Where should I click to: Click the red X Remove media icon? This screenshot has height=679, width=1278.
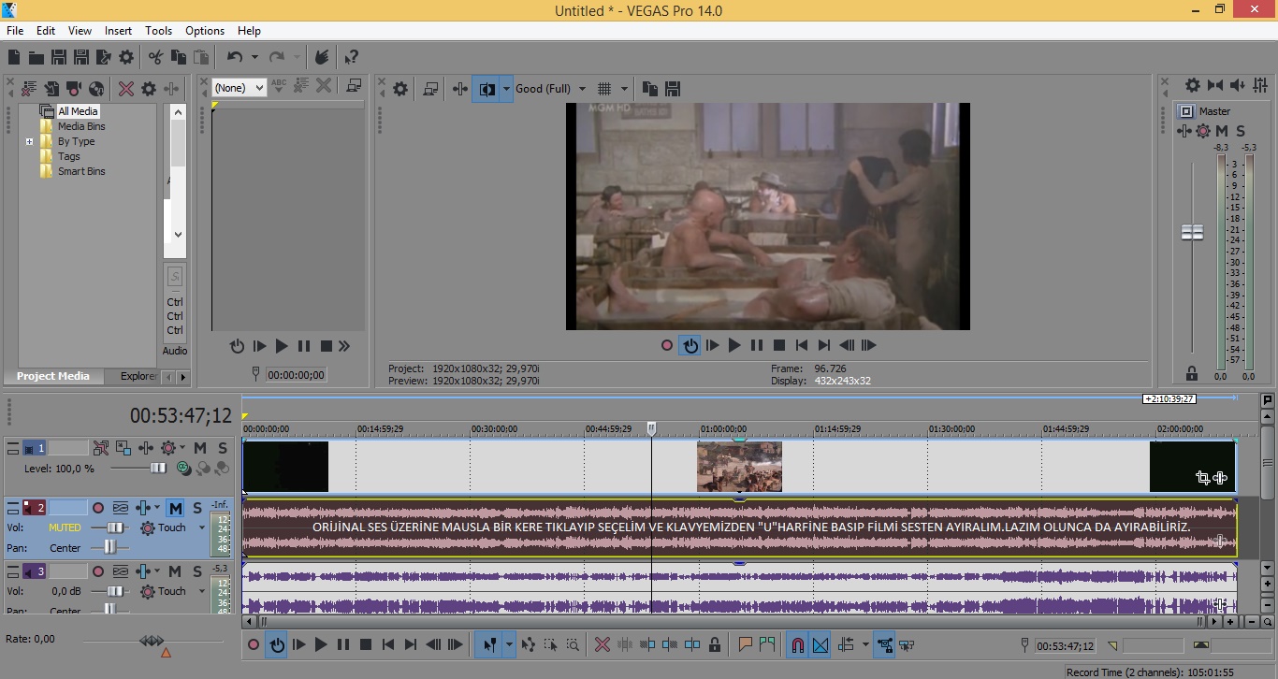point(126,89)
